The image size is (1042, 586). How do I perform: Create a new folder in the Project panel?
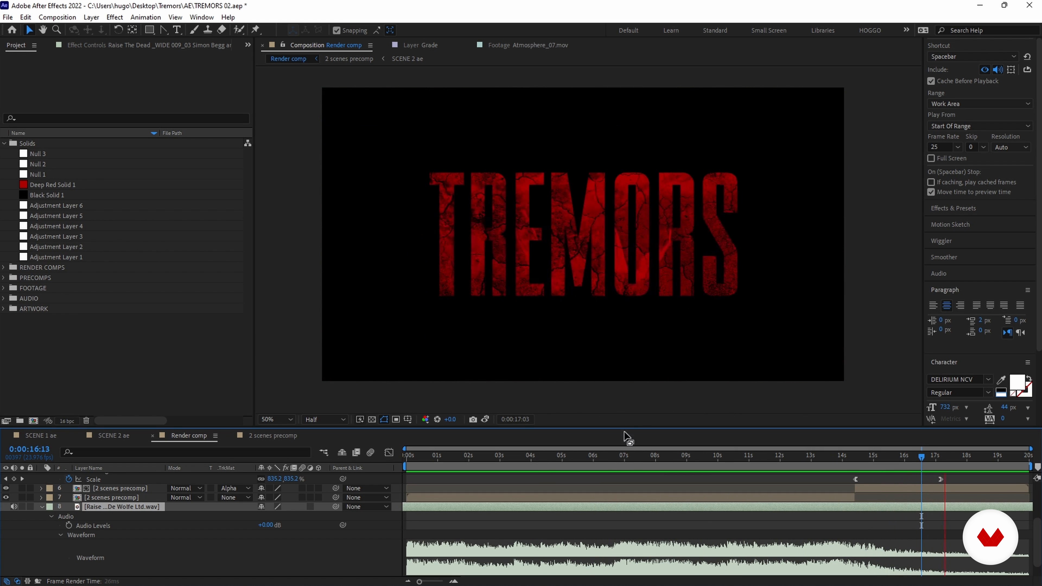[x=20, y=421]
